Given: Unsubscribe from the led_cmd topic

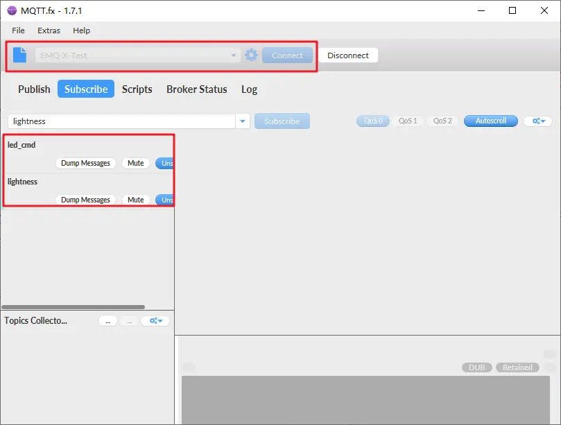Looking at the screenshot, I should click(x=165, y=163).
